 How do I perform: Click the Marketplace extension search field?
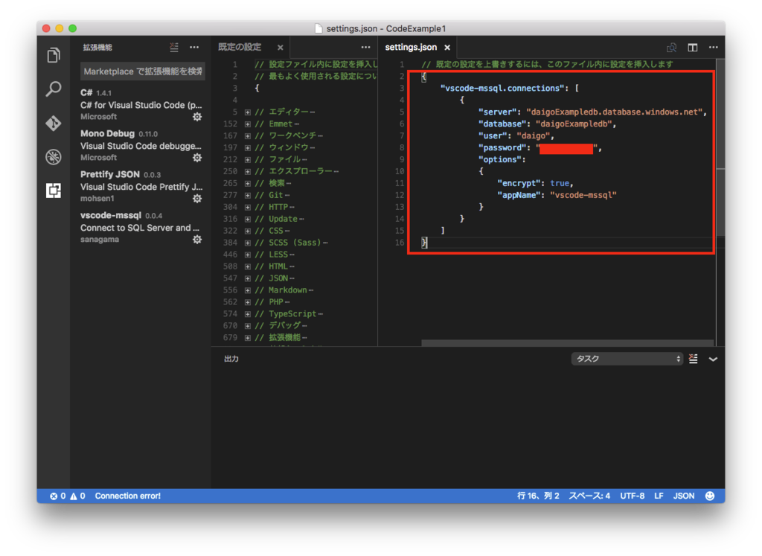tap(142, 71)
